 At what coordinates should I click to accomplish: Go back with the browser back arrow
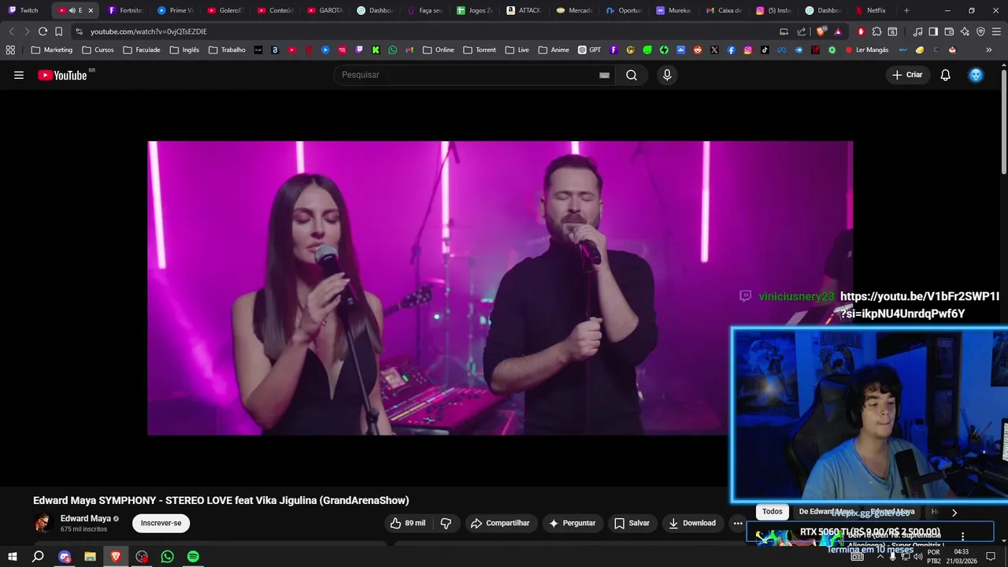(11, 31)
